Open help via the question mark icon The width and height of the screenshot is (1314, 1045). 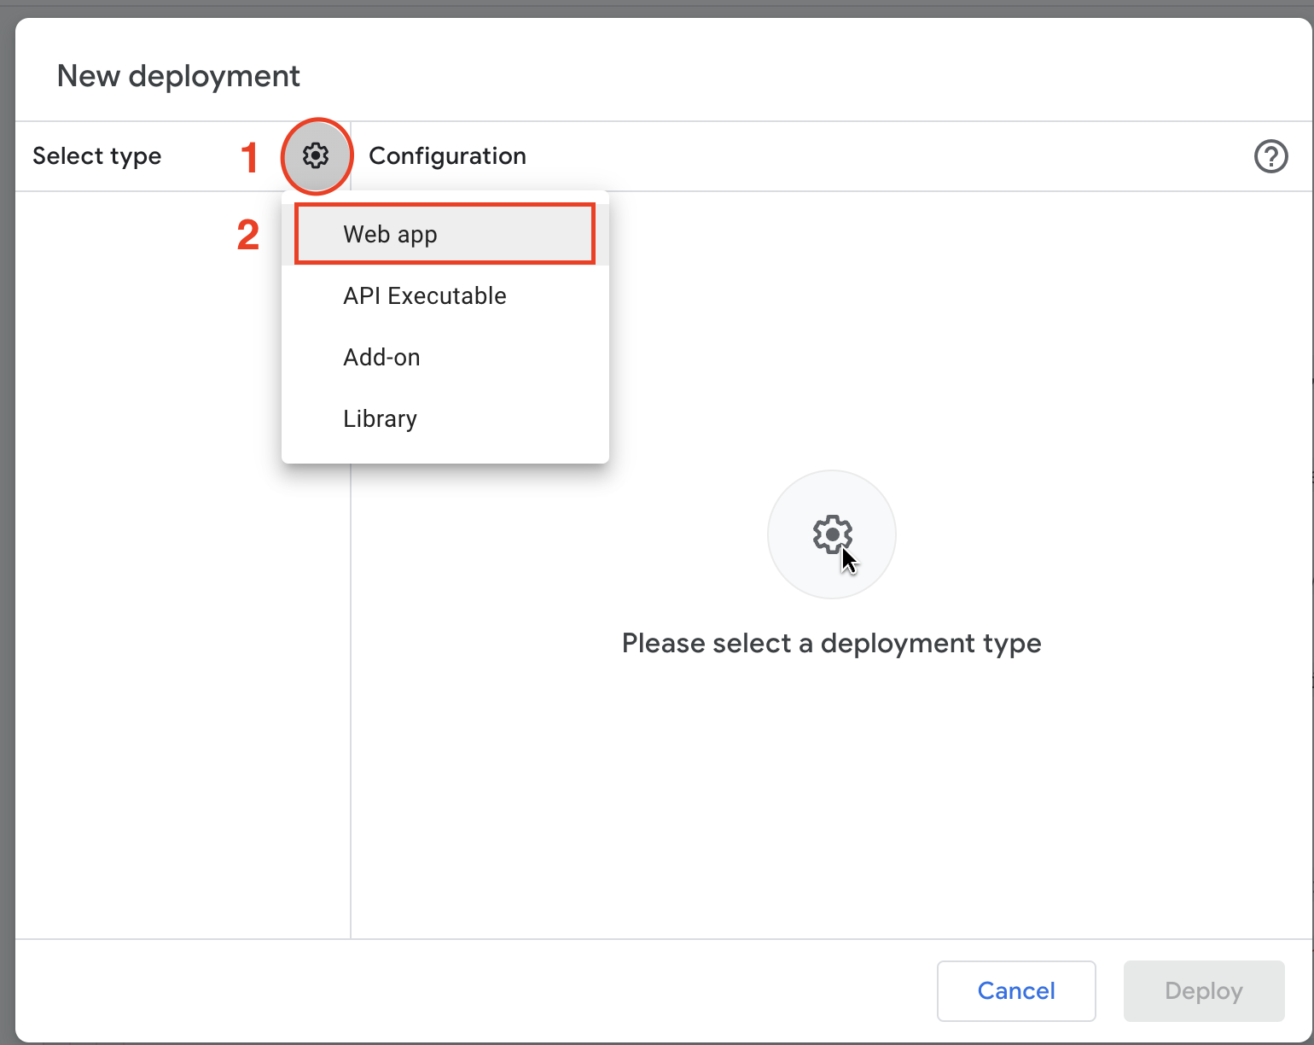[x=1270, y=156]
